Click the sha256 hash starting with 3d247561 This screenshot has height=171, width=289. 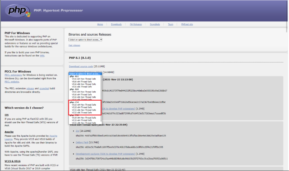(x=126, y=159)
